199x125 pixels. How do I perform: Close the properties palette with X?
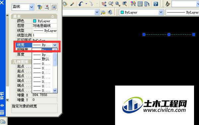click(2, 2)
